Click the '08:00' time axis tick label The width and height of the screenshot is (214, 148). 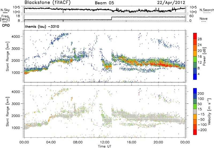point(78,142)
